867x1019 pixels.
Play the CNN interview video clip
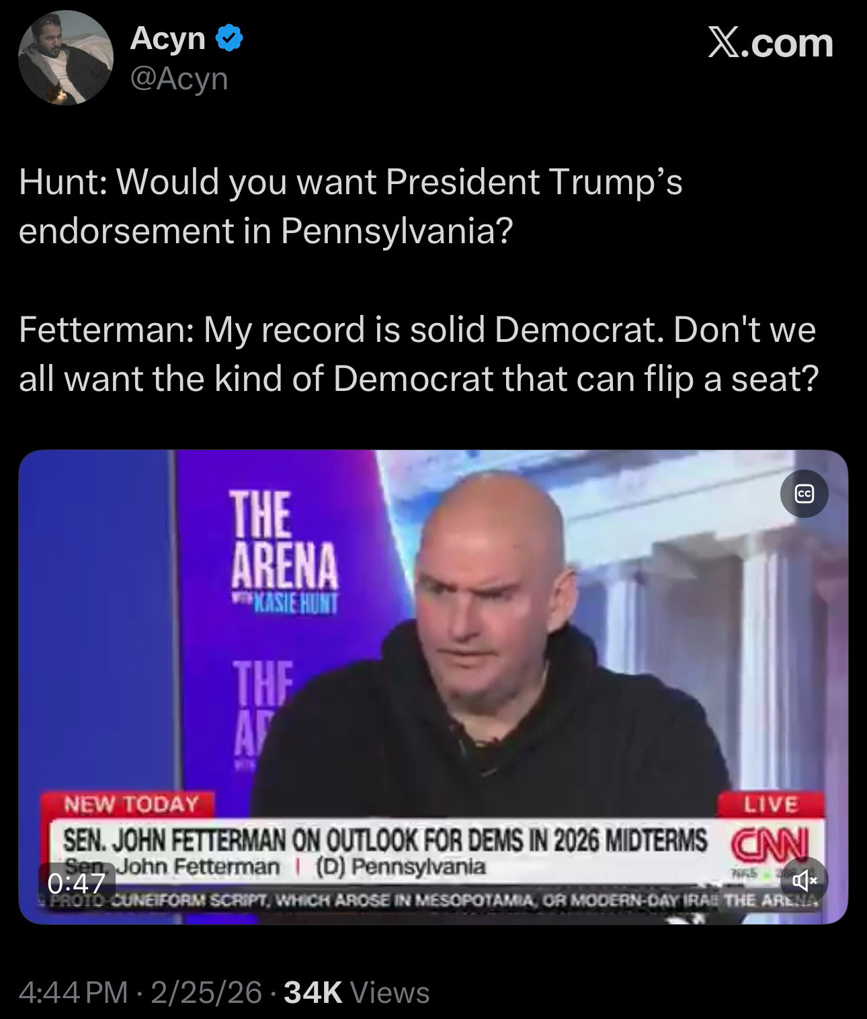click(x=433, y=686)
